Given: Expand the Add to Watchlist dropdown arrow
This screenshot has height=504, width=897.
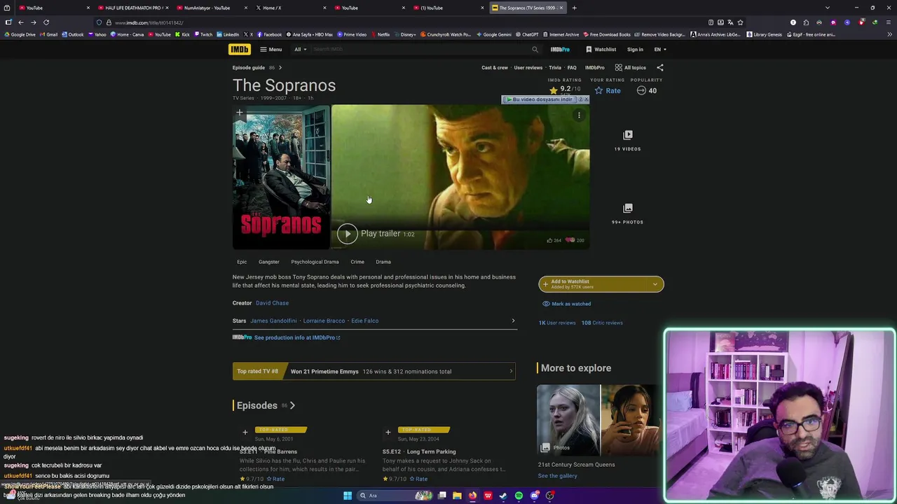Looking at the screenshot, I should (655, 284).
